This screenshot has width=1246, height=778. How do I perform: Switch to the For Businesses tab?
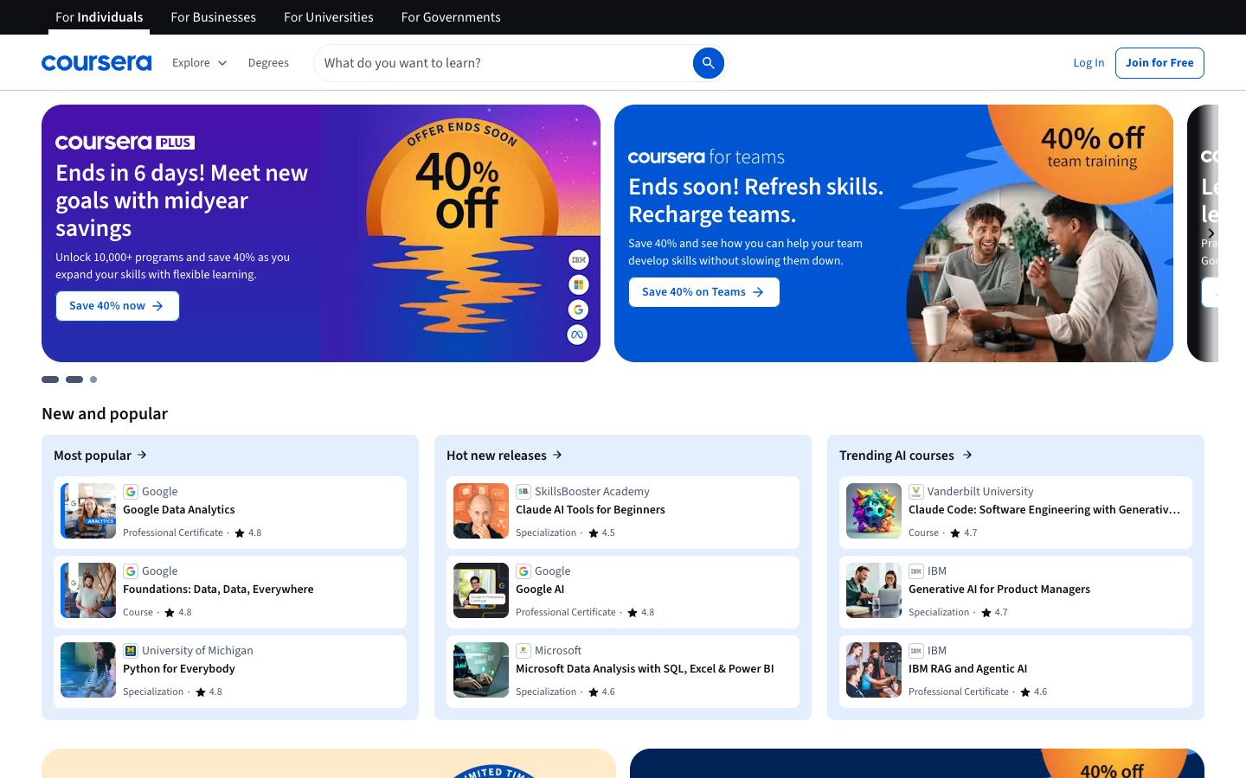(214, 17)
